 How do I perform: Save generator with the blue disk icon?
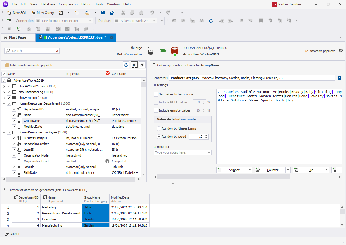339,78
